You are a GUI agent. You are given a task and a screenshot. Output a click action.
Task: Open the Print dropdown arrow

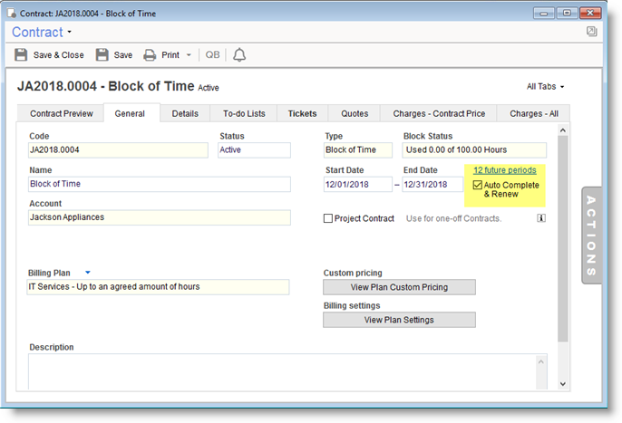(x=189, y=55)
